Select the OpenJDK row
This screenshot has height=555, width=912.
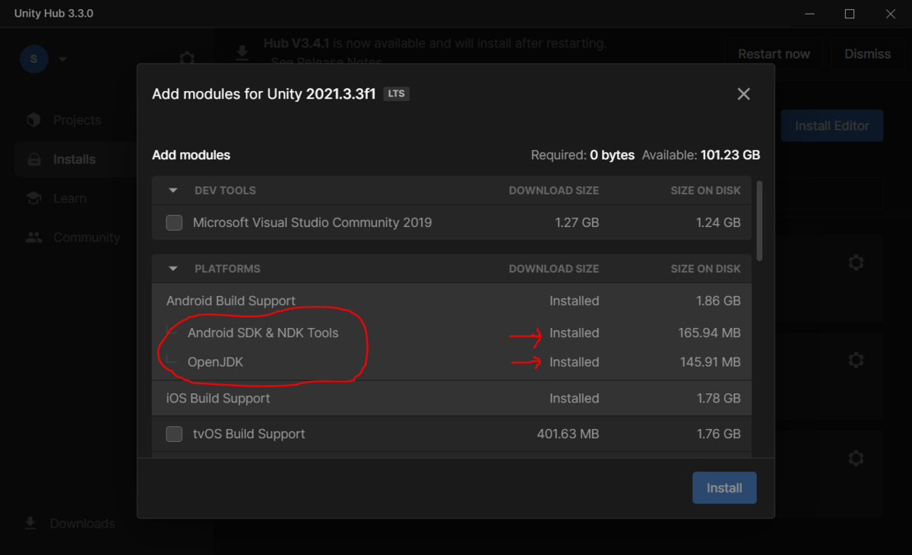coord(451,362)
